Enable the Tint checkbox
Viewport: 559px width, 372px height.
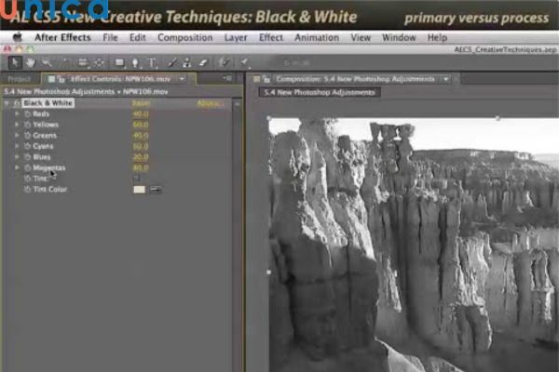(x=136, y=178)
